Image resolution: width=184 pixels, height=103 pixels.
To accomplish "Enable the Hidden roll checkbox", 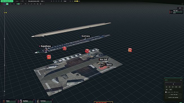I will pos(166,92).
